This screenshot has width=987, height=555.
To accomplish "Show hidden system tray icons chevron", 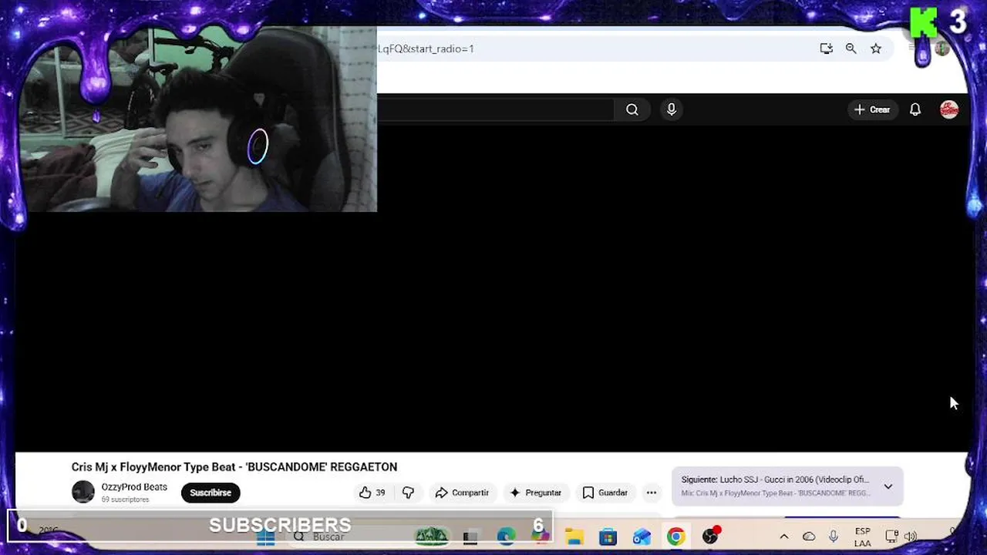I will pos(784,536).
